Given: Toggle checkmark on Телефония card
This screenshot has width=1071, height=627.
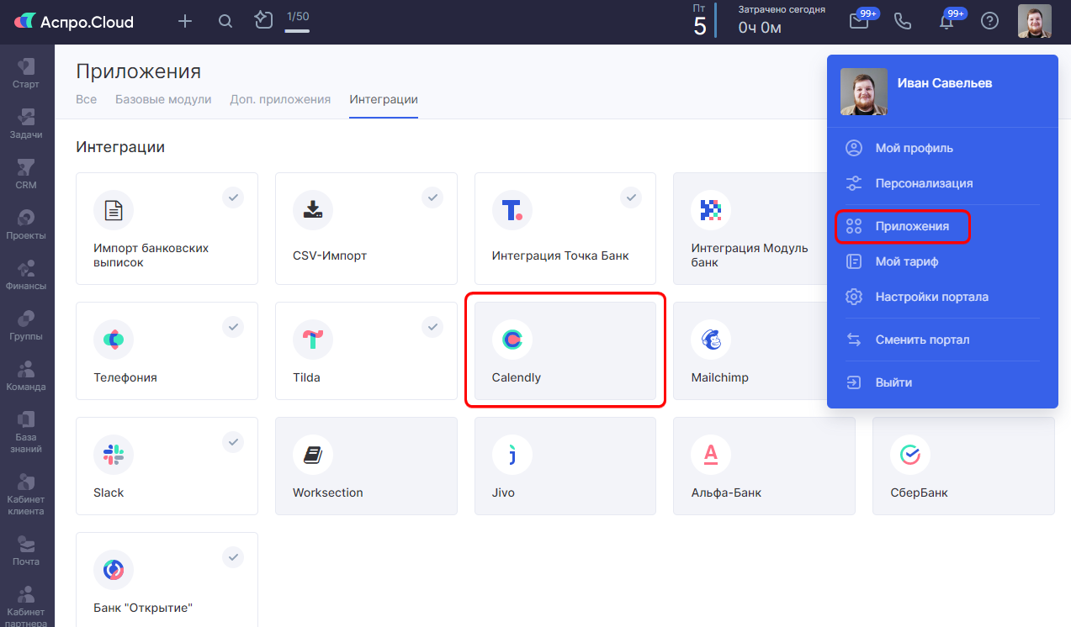Looking at the screenshot, I should pyautogui.click(x=233, y=327).
